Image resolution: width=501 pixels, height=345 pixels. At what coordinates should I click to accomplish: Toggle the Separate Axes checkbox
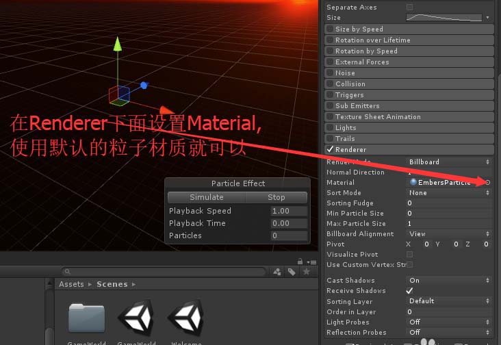tap(409, 7)
